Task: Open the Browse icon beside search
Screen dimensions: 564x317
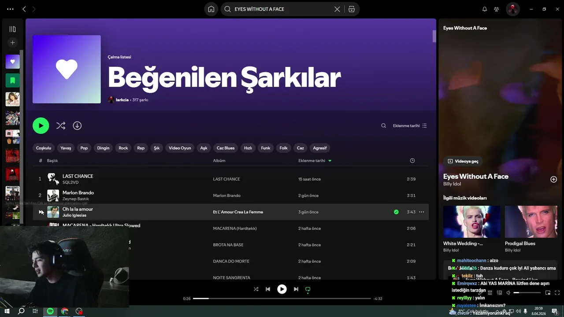Action: click(x=351, y=9)
